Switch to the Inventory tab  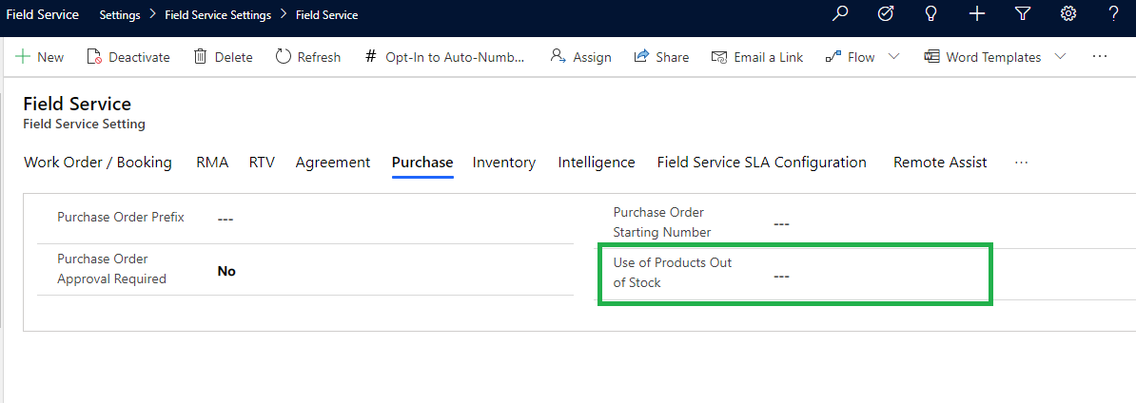point(503,163)
